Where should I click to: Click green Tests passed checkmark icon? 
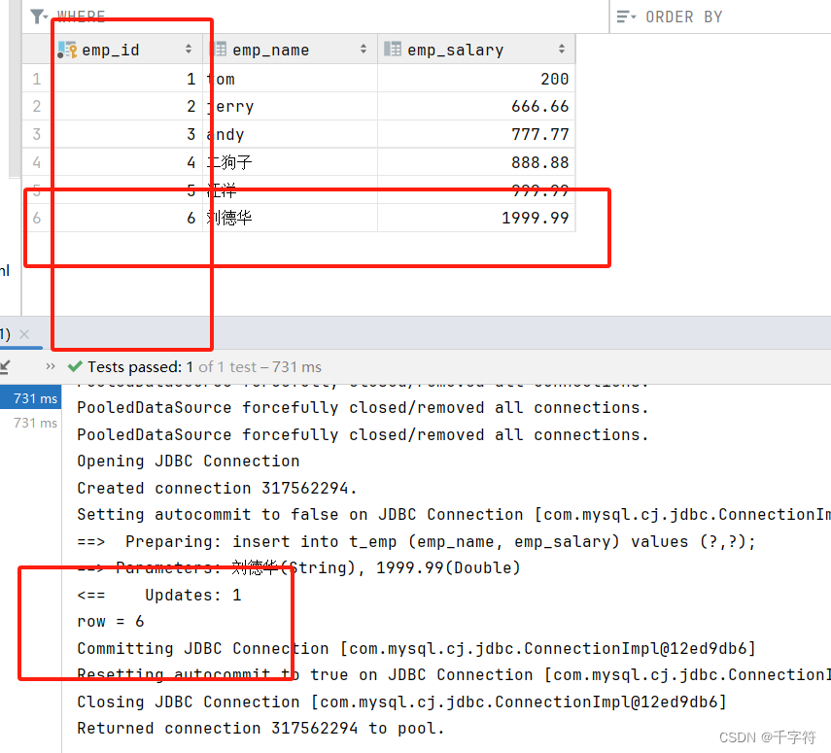tap(75, 366)
